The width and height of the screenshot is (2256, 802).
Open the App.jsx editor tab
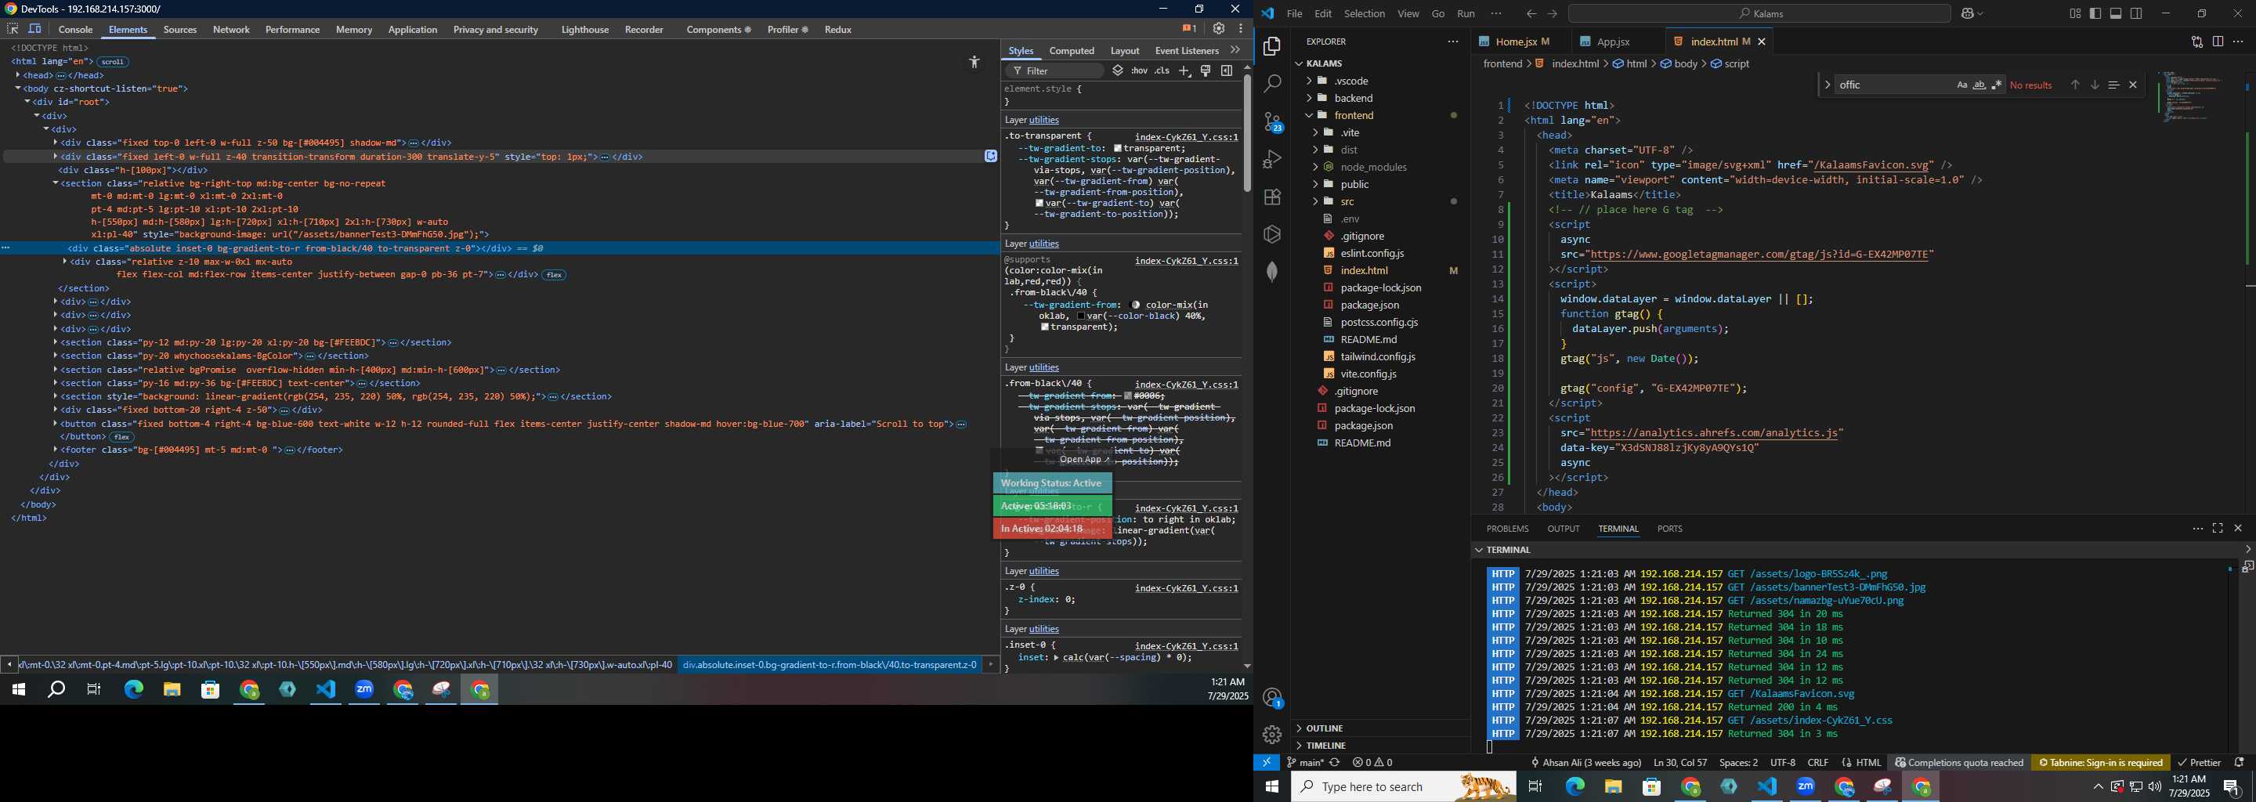(x=1612, y=42)
